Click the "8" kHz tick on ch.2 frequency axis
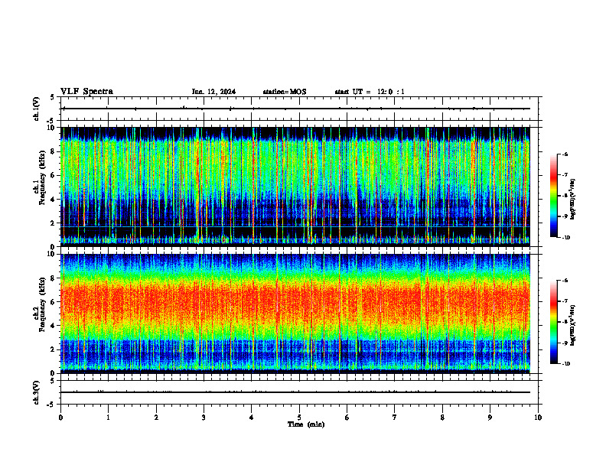Image resolution: width=606 pixels, height=468 pixels. (54, 278)
